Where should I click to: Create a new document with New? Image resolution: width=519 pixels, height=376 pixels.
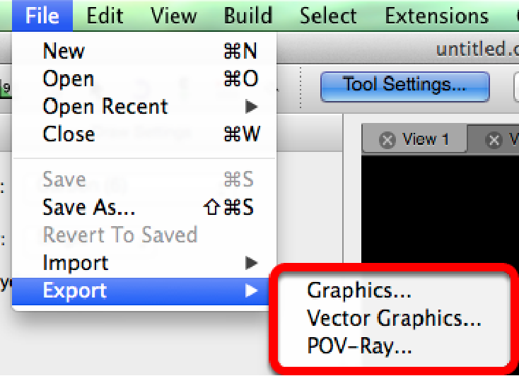[x=64, y=51]
